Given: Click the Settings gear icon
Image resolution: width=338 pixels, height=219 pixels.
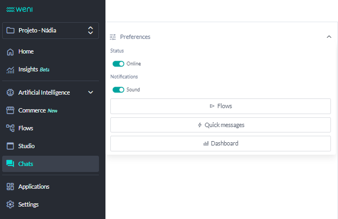Looking at the screenshot, I should click(10, 204).
